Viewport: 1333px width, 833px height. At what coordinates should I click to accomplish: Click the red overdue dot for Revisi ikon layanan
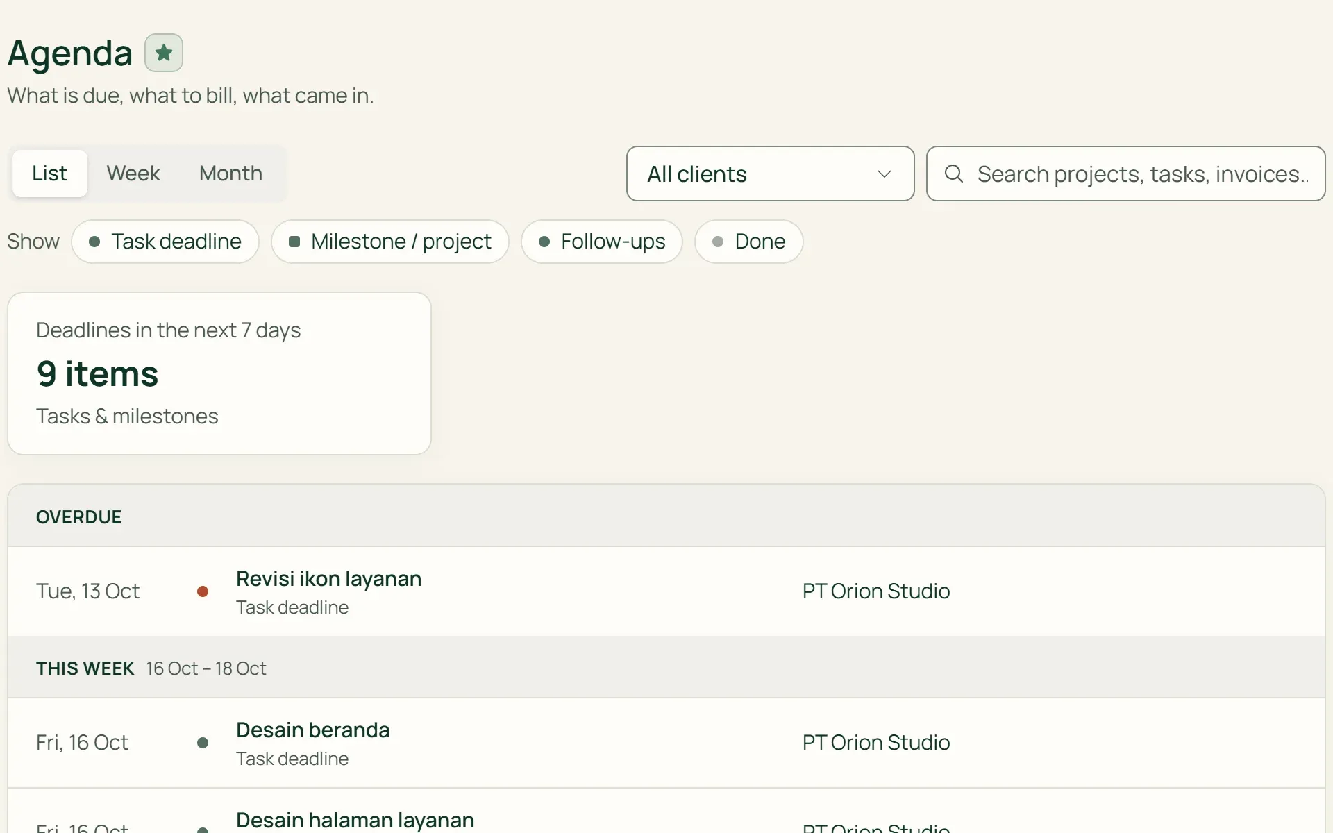[x=203, y=591]
